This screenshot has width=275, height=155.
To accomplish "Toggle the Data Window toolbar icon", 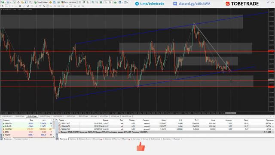I will (18, 2).
